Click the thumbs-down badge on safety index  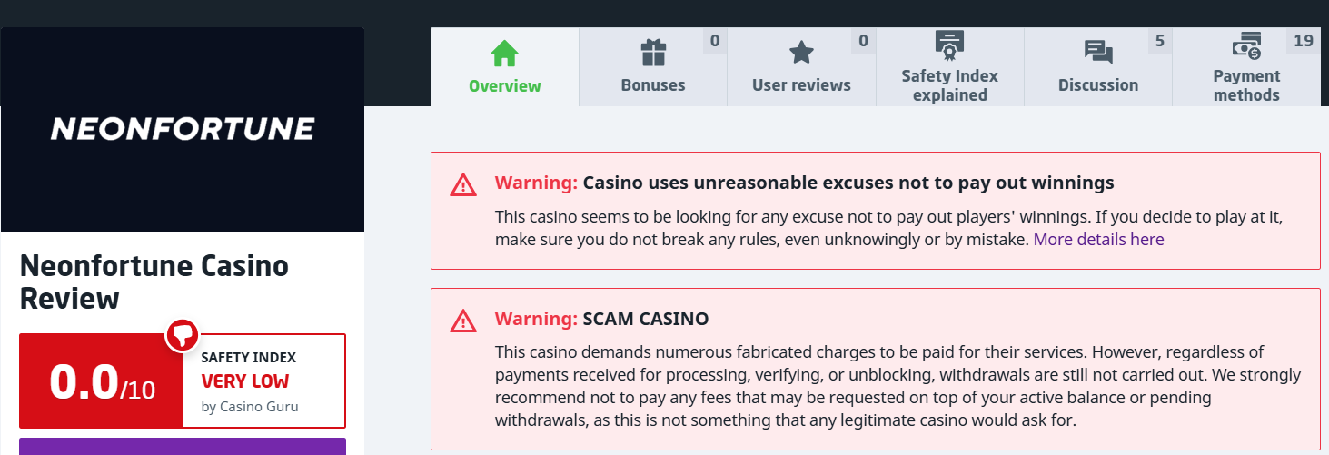point(183,335)
